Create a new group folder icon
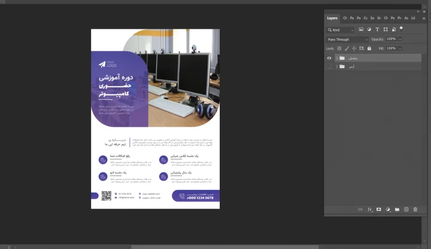Viewport: 431px width, 249px height. tap(397, 210)
